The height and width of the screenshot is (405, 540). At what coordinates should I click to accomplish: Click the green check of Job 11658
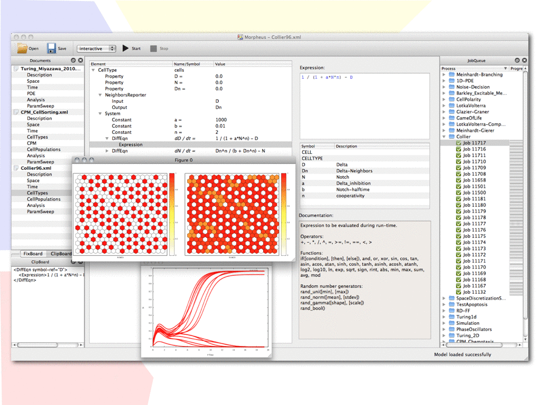pos(458,180)
